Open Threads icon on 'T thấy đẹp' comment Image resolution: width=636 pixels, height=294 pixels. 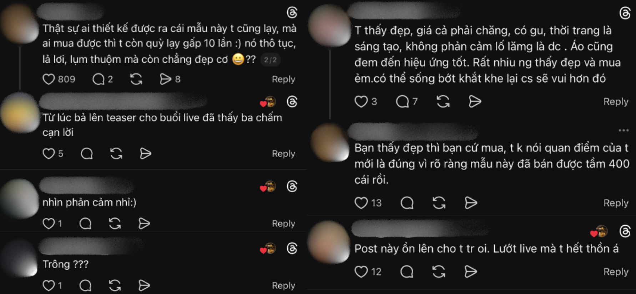click(625, 14)
